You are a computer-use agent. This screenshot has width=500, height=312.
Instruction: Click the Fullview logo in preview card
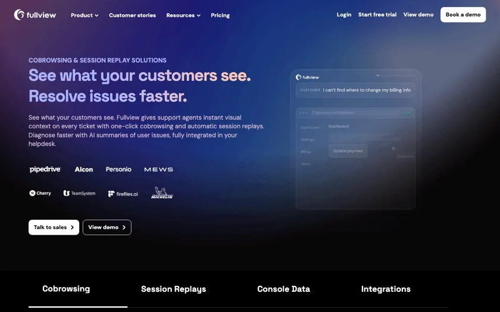[307, 77]
